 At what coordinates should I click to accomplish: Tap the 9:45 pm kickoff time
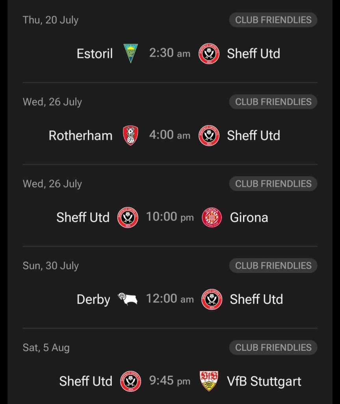(x=169, y=381)
